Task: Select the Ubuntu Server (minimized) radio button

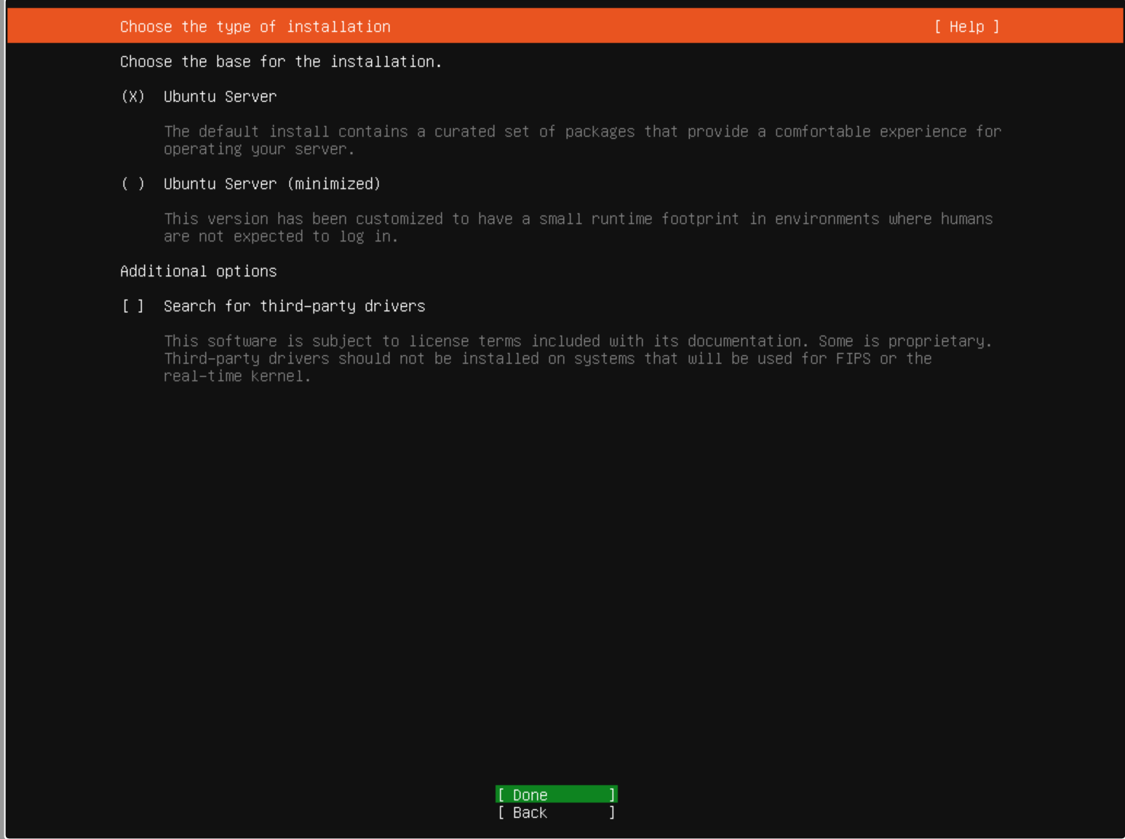Action: pos(132,184)
